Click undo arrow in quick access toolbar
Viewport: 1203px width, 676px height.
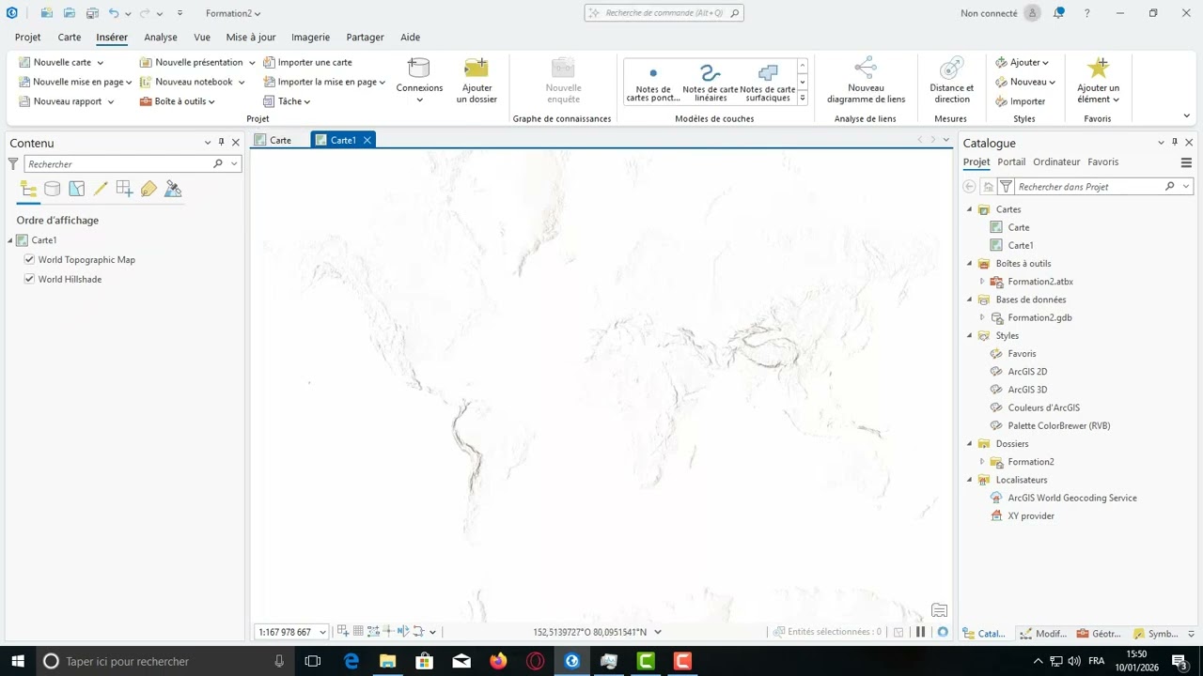(x=114, y=13)
